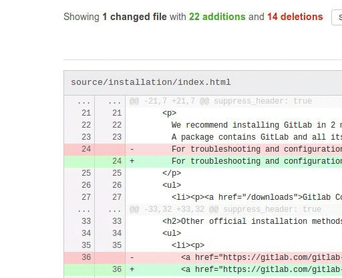Click the red "14 deletions" text
This screenshot has height=278, width=342.
click(295, 17)
